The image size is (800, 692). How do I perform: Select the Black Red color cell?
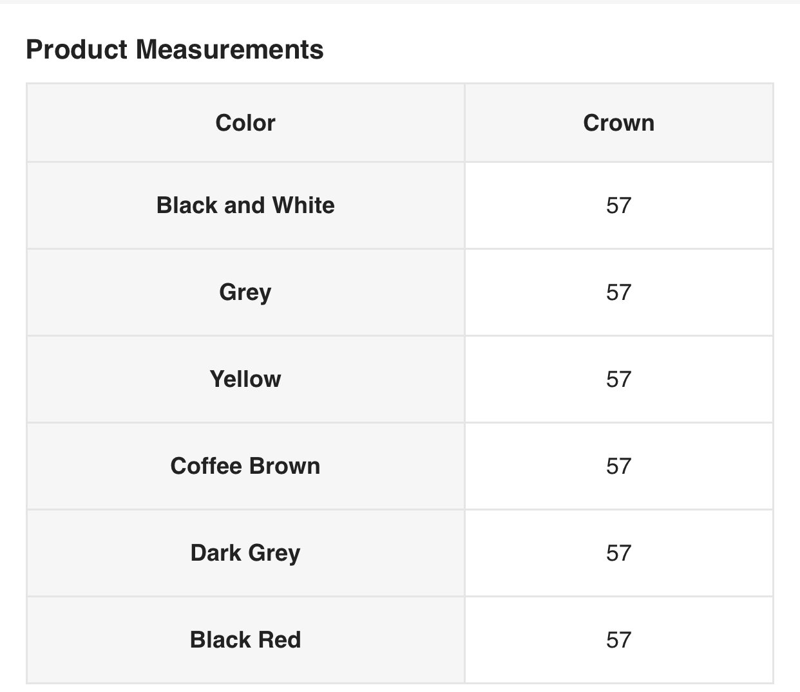pyautogui.click(x=245, y=640)
